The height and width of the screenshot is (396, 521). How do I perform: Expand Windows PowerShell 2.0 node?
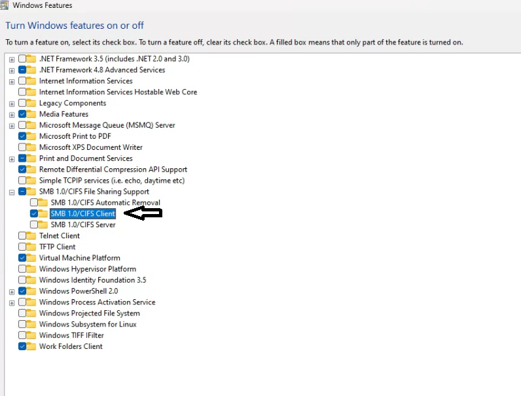pos(12,292)
